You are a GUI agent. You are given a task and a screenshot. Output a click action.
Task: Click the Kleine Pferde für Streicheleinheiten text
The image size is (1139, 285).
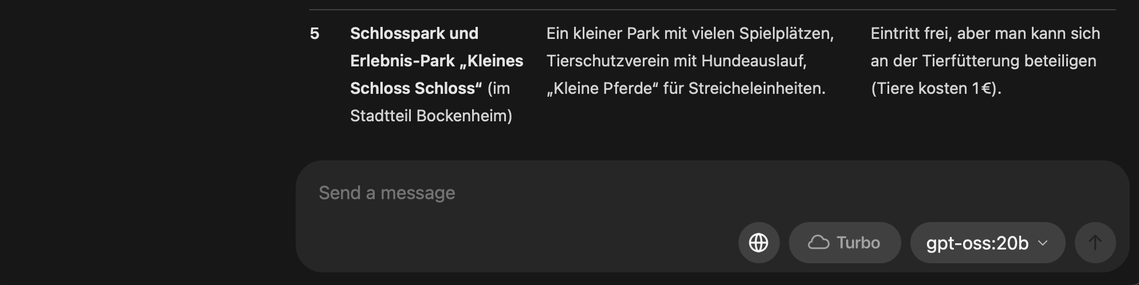pos(686,88)
